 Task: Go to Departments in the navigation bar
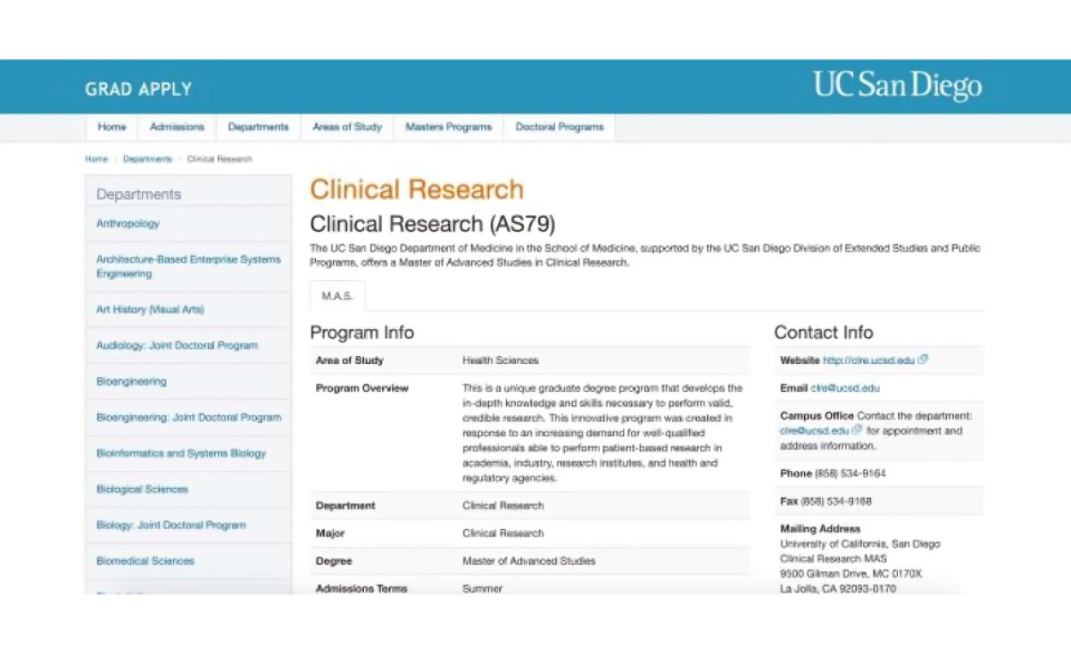pyautogui.click(x=258, y=128)
